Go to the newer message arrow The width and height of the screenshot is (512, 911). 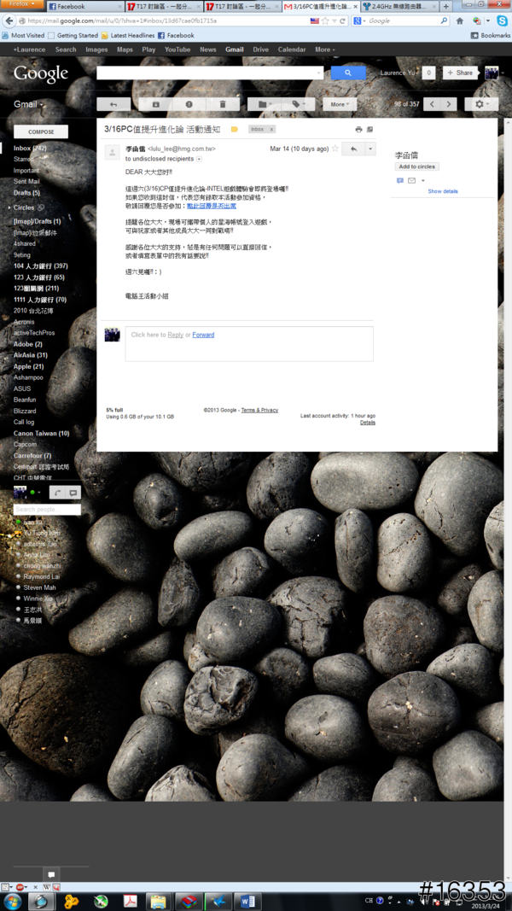[432, 104]
